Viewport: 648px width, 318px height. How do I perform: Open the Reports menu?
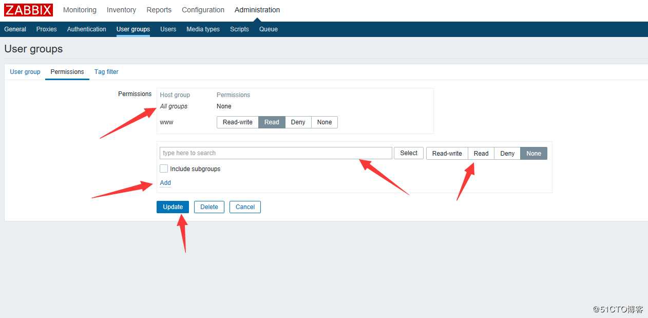(x=159, y=10)
